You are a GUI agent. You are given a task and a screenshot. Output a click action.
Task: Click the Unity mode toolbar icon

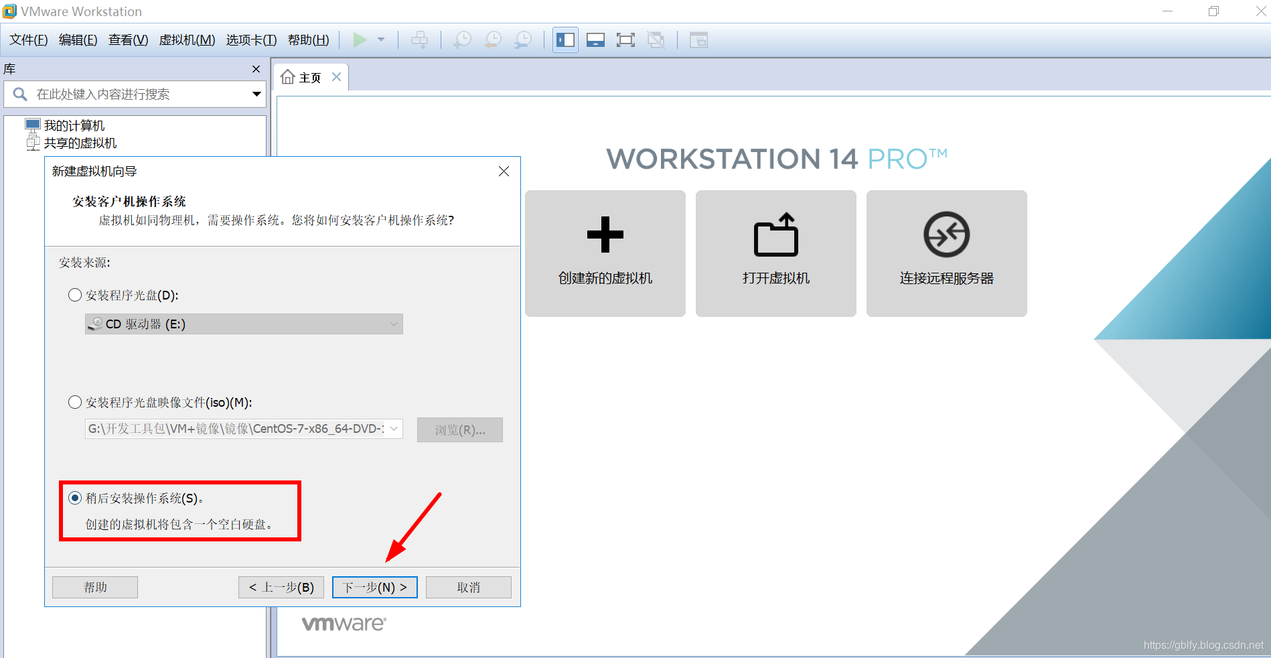[656, 40]
